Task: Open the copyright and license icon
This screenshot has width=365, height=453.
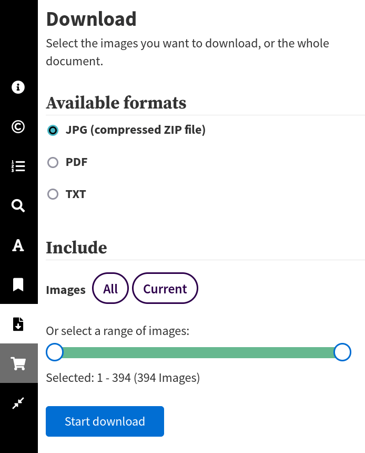Action: click(x=18, y=126)
